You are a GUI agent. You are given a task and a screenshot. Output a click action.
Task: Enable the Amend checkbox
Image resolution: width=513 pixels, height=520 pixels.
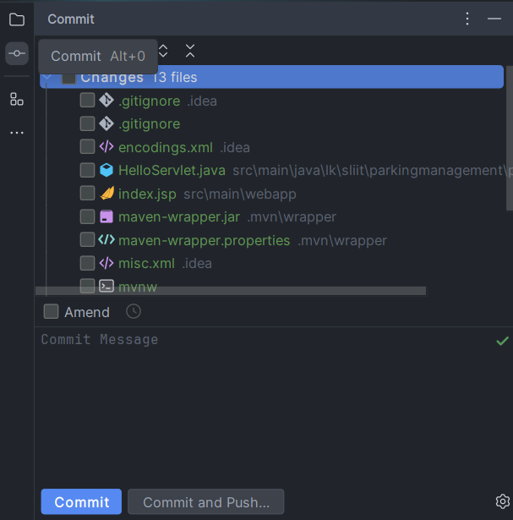coord(52,312)
